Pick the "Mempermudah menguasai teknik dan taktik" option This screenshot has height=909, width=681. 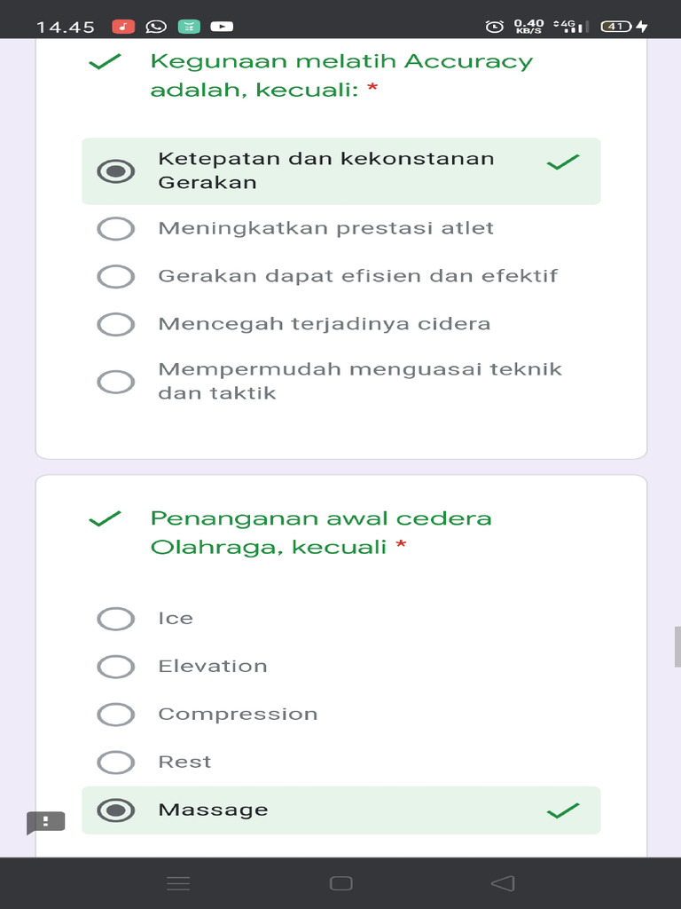(x=116, y=382)
